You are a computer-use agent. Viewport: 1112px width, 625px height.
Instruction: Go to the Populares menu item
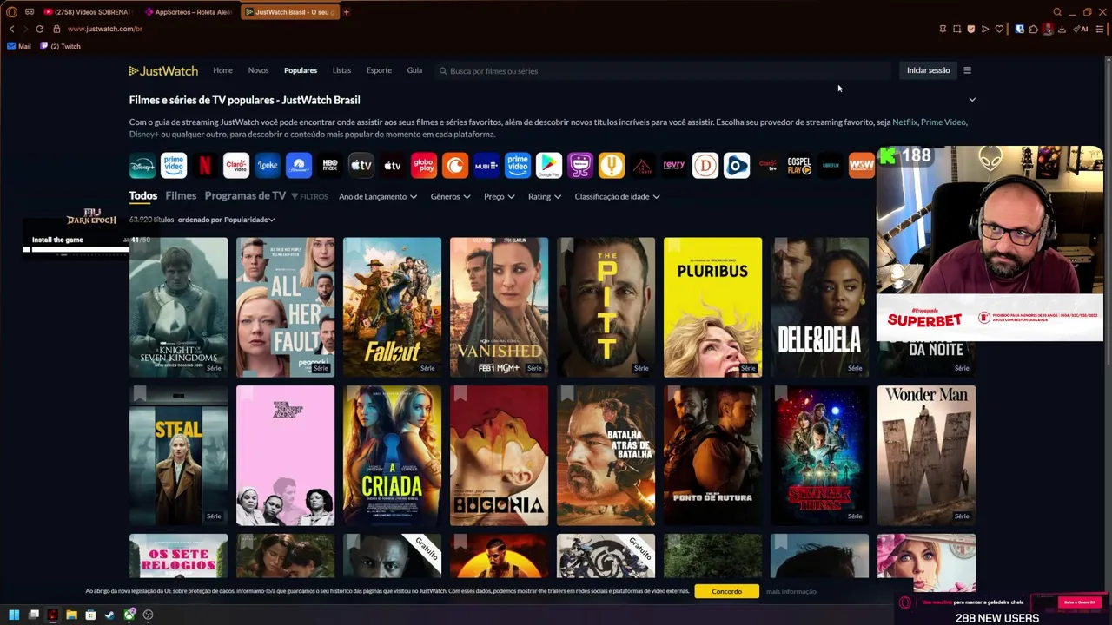click(301, 70)
